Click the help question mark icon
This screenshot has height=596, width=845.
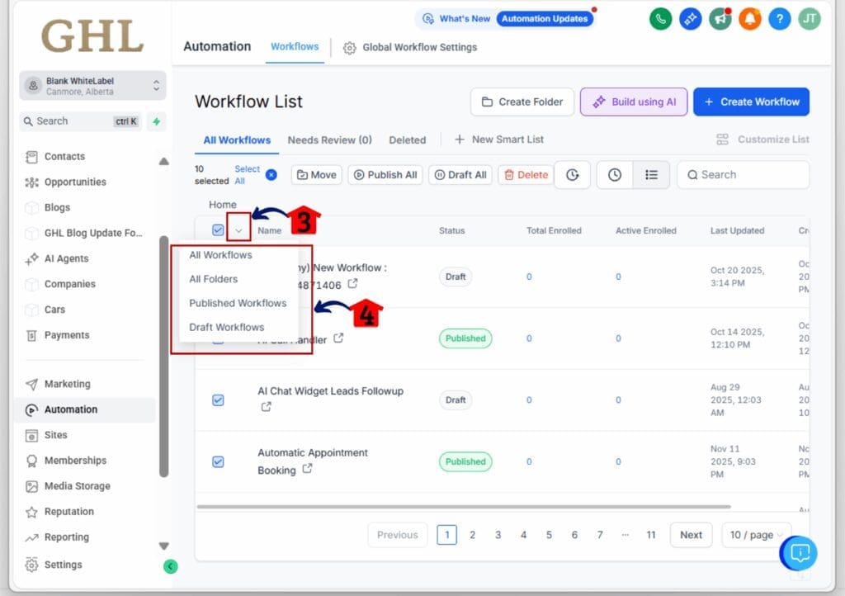(779, 18)
